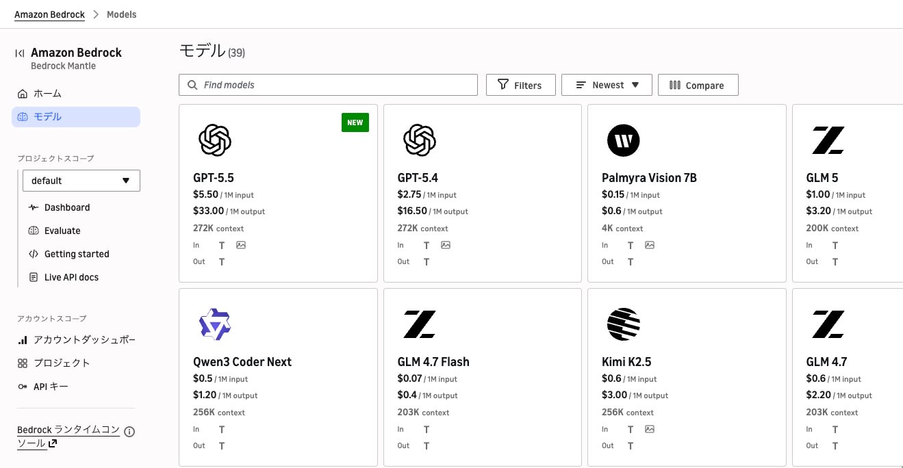Viewport: 903px width, 468px height.
Task: Click the Bedrock Mantle subtitle
Action: pos(63,66)
